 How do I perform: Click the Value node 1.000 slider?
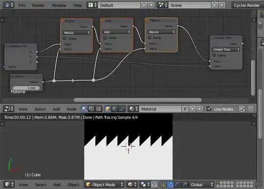point(26,88)
